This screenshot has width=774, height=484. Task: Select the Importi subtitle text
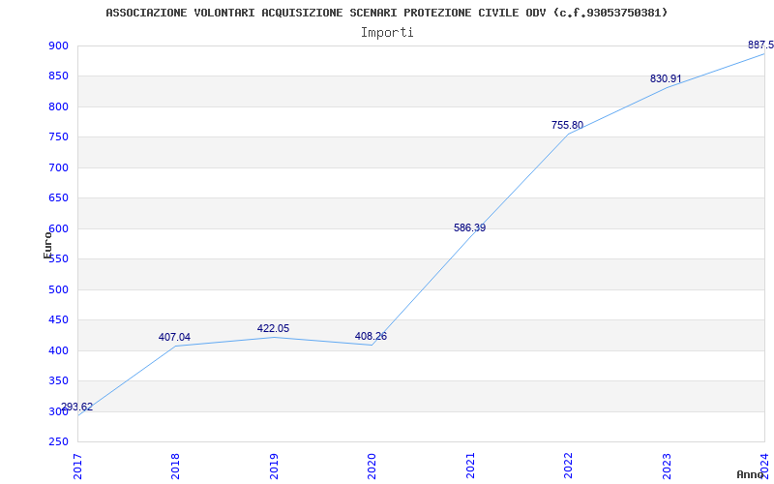387,32
